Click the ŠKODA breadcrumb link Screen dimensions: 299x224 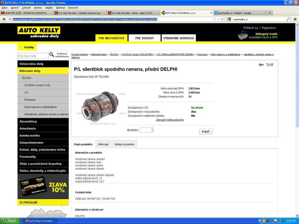pos(114,55)
